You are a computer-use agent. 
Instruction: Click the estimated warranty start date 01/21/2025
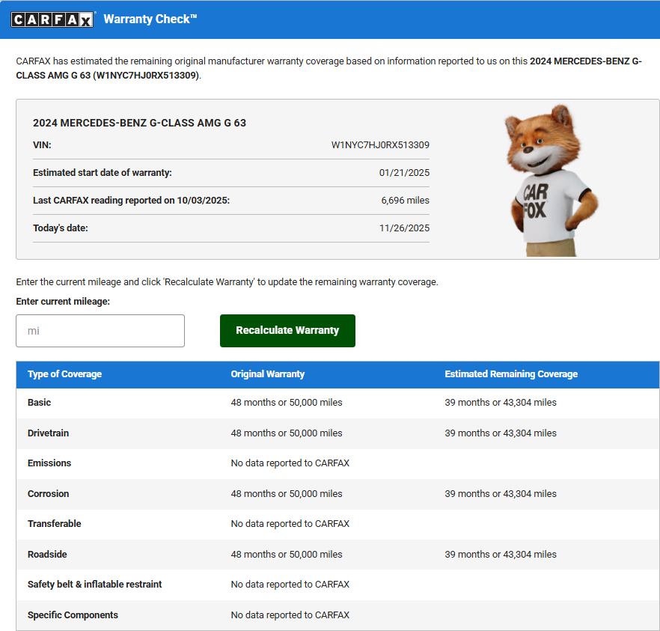click(x=404, y=173)
